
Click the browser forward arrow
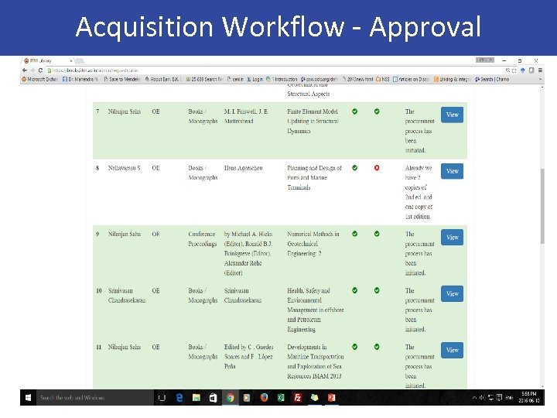[32, 70]
